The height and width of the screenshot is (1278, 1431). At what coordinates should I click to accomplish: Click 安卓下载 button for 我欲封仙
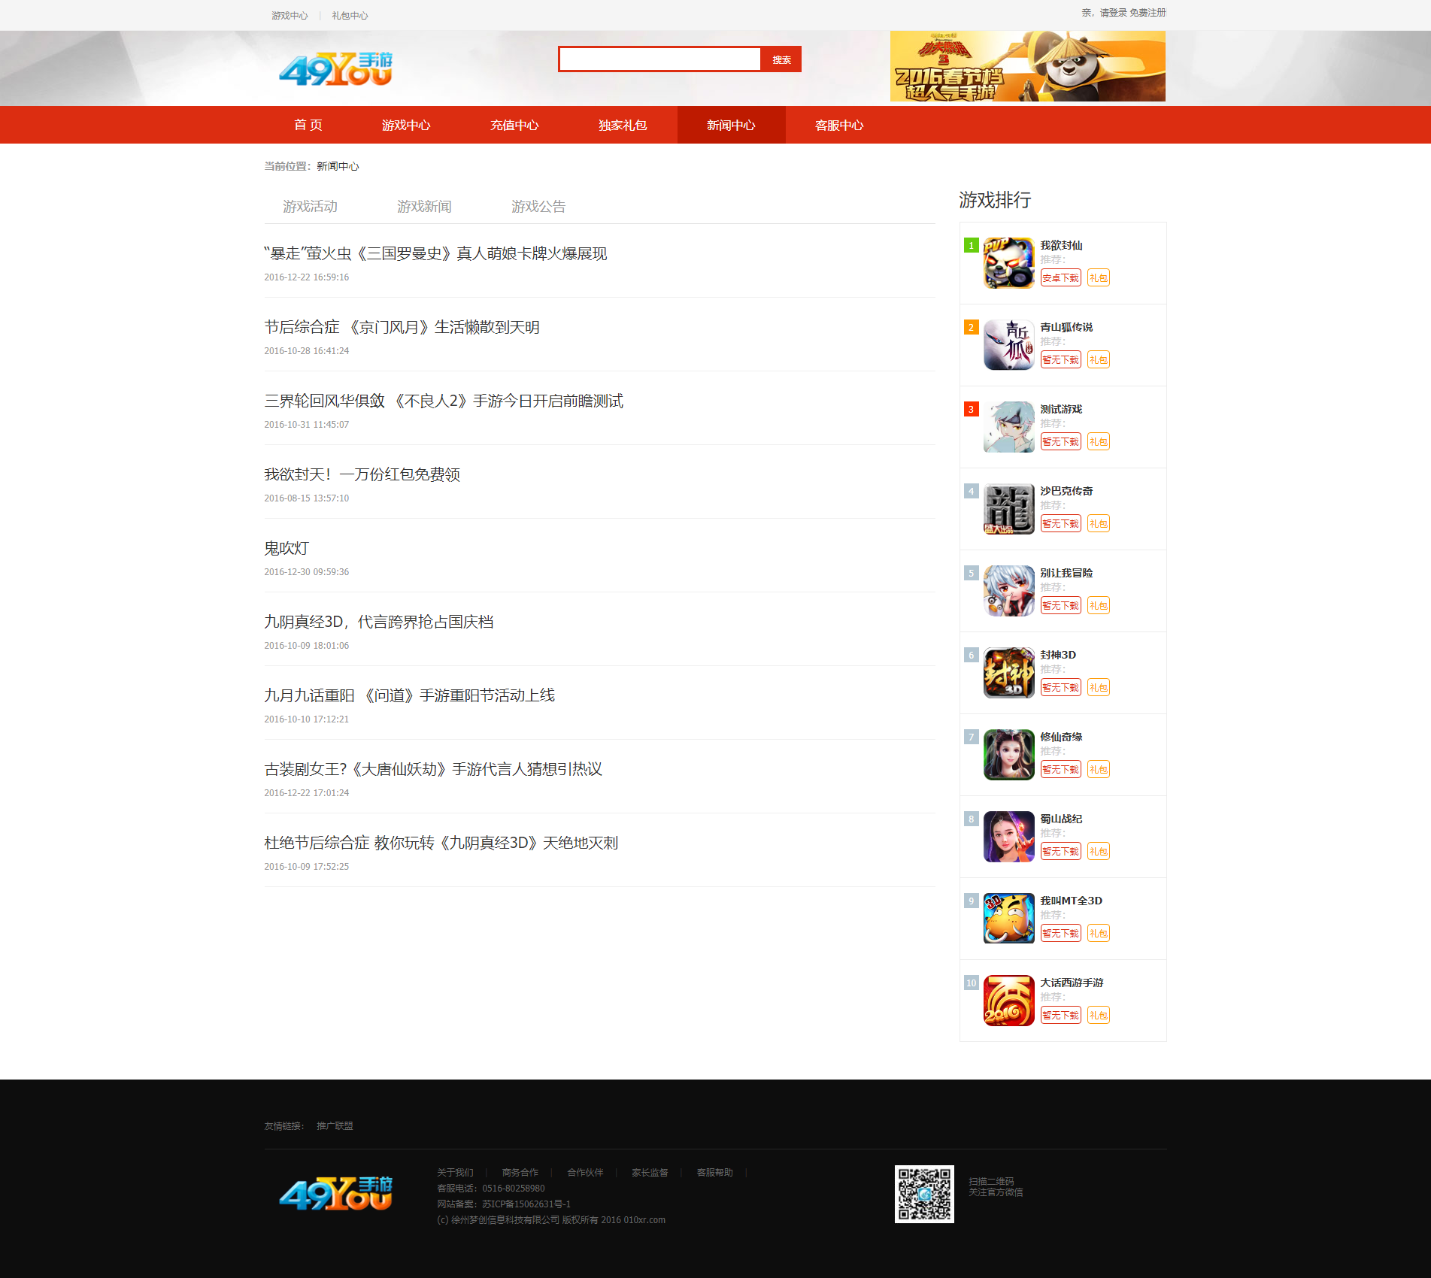pos(1060,278)
